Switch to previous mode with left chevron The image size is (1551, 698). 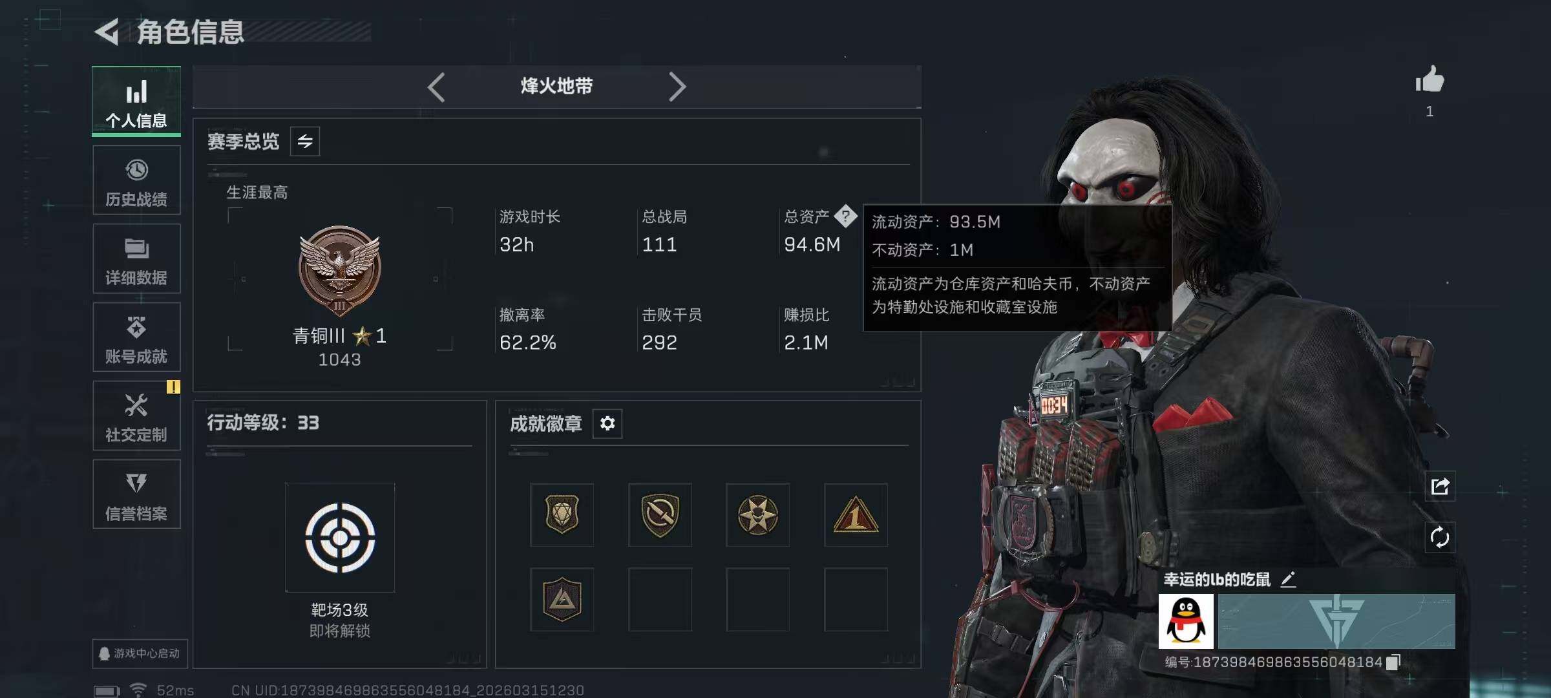[x=437, y=87]
